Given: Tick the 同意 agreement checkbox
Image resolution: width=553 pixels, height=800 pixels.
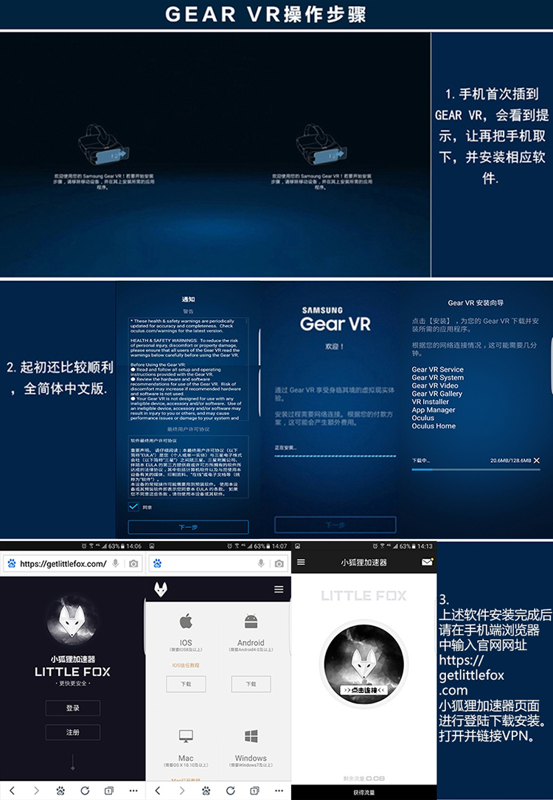Looking at the screenshot, I should (x=133, y=507).
